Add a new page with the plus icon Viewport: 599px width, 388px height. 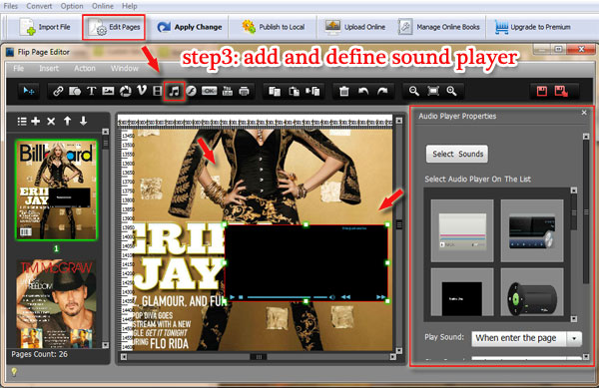point(36,122)
